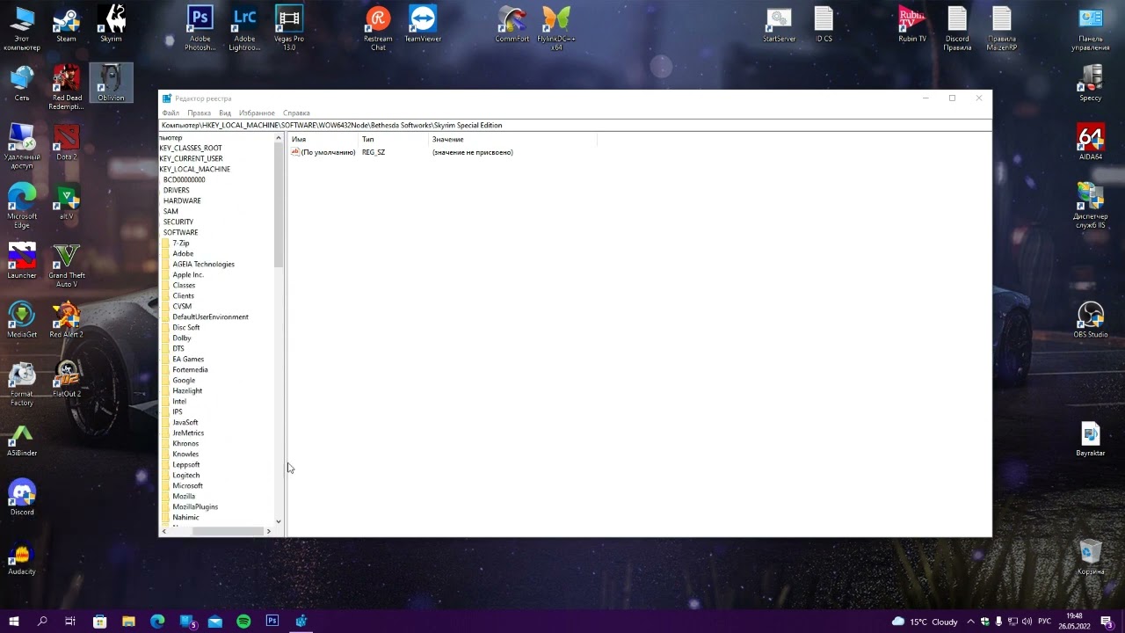Open the Избранное menu
The width and height of the screenshot is (1125, 633).
[x=257, y=113]
